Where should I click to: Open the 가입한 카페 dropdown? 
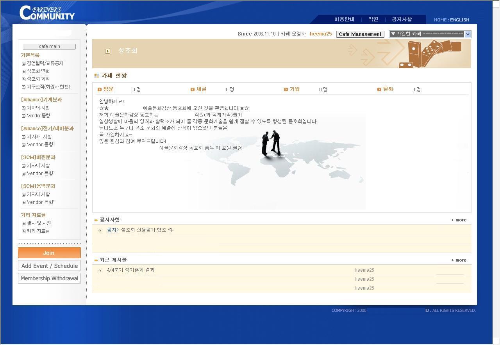[x=430, y=34]
